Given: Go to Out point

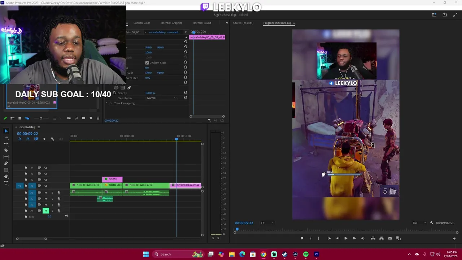Looking at the screenshot, I should point(363,238).
